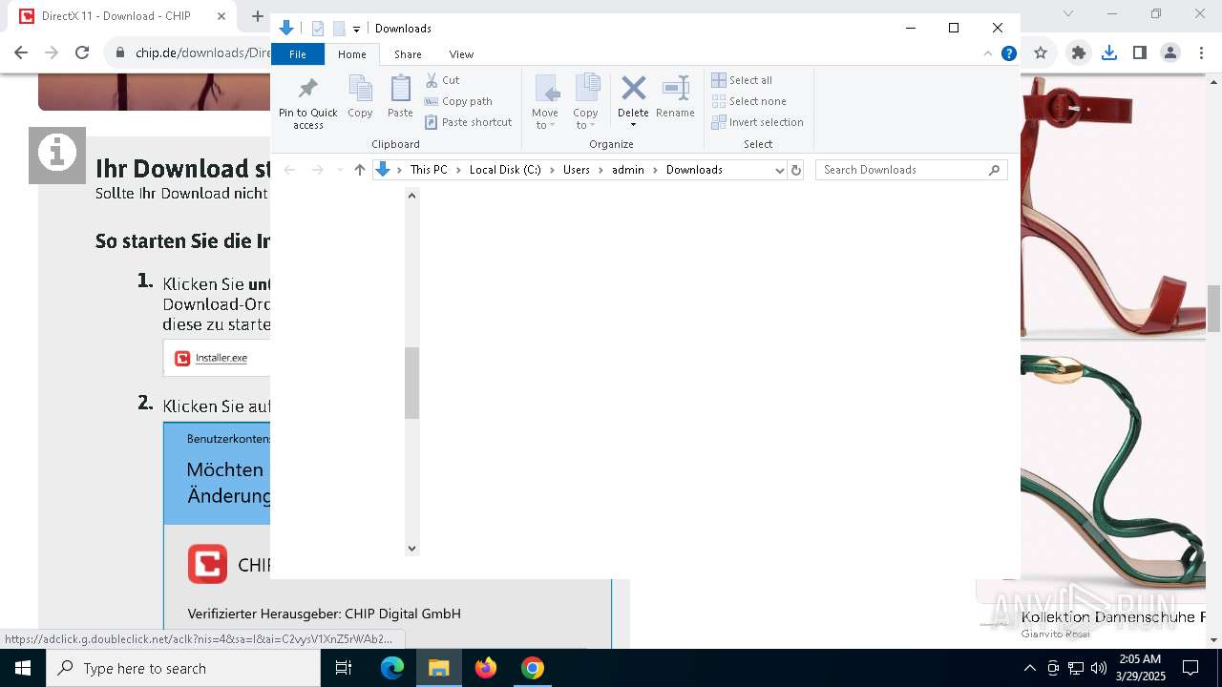The image size is (1222, 687).
Task: Click Downloads in address path
Action: coord(694,170)
